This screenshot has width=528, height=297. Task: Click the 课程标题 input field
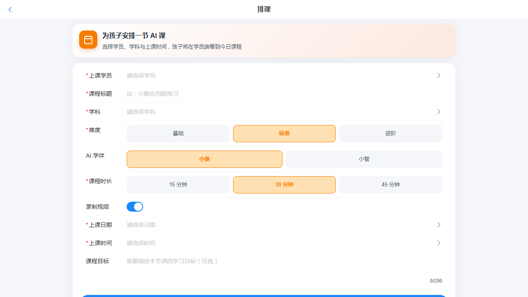click(x=284, y=94)
